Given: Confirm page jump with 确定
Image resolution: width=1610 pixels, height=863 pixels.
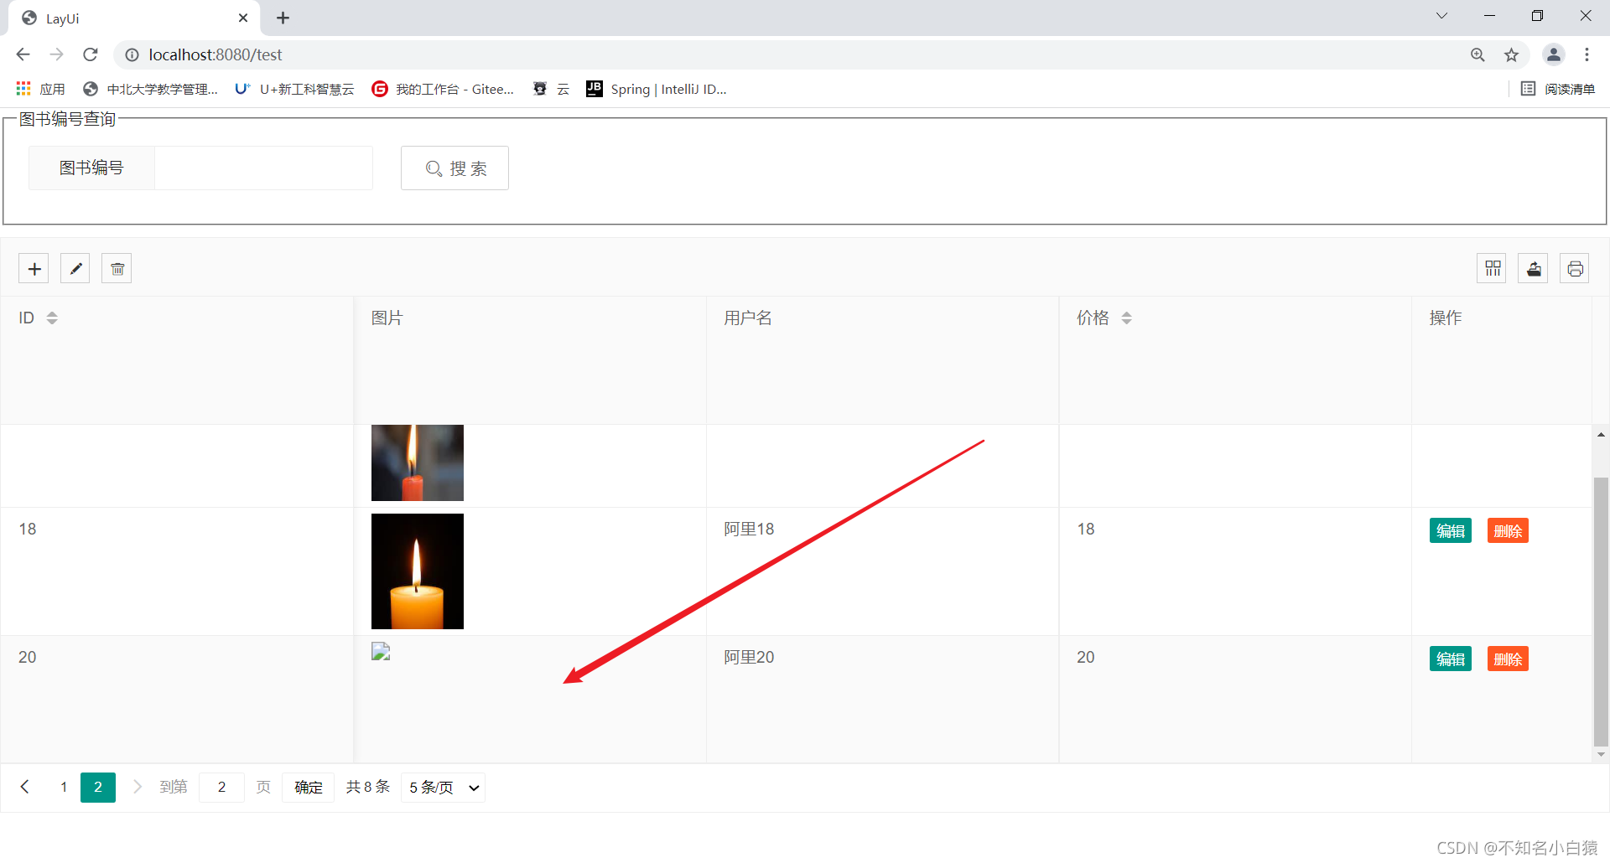Looking at the screenshot, I should pyautogui.click(x=309, y=787).
